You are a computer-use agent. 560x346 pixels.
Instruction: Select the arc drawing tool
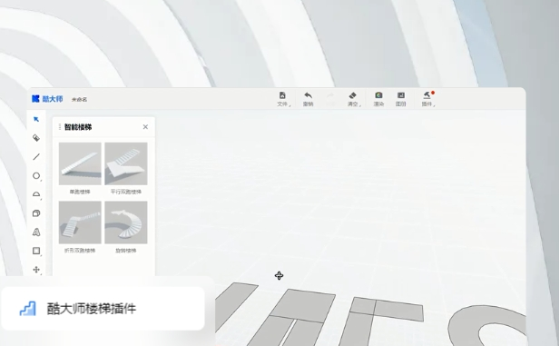point(36,194)
